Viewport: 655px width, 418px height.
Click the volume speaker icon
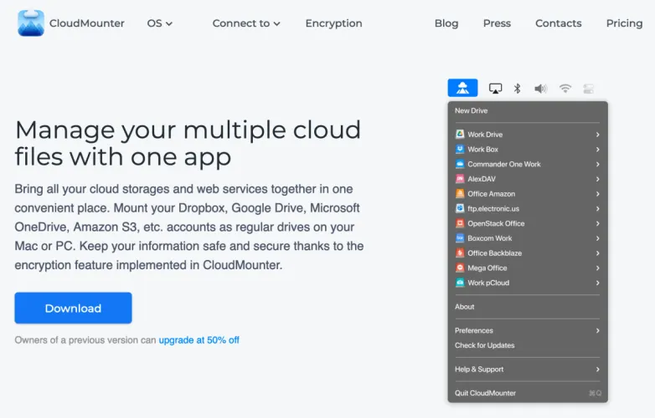(540, 89)
